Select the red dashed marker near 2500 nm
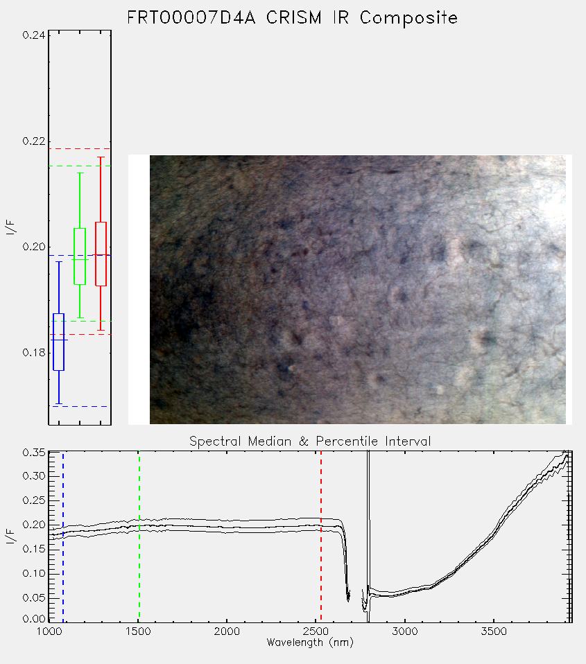This screenshot has width=586, height=664. (321, 536)
